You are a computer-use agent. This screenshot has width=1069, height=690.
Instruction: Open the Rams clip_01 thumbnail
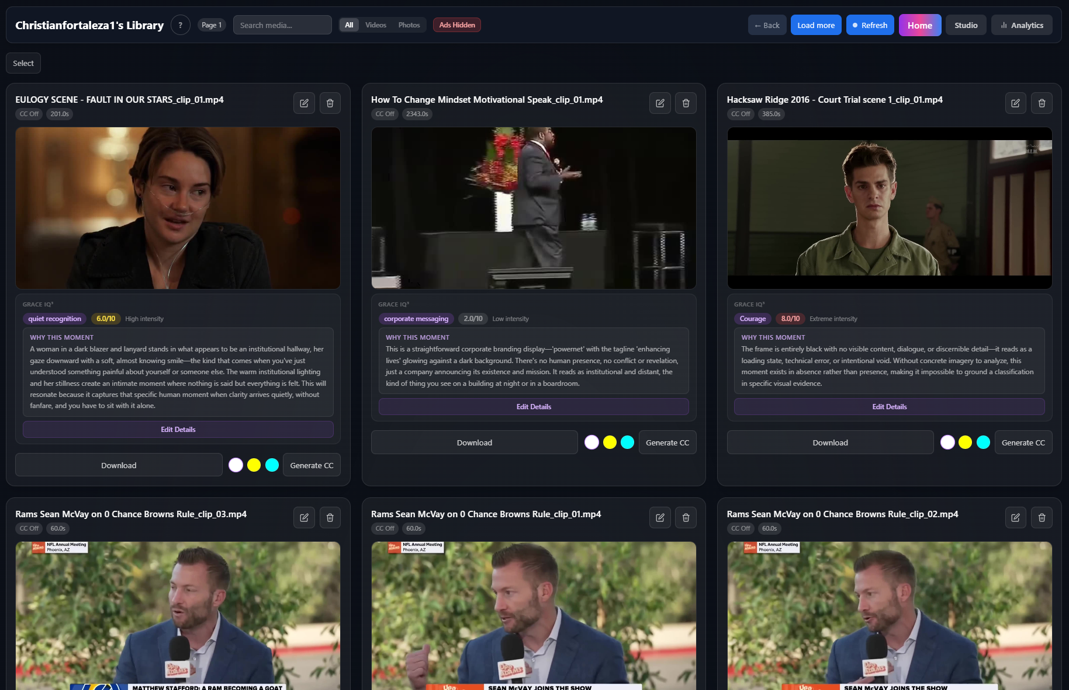point(534,616)
